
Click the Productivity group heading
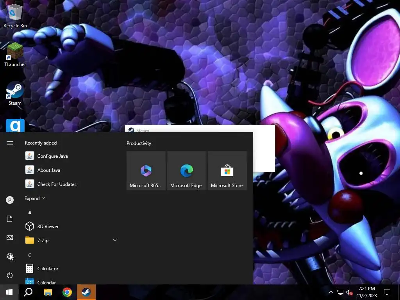139,143
